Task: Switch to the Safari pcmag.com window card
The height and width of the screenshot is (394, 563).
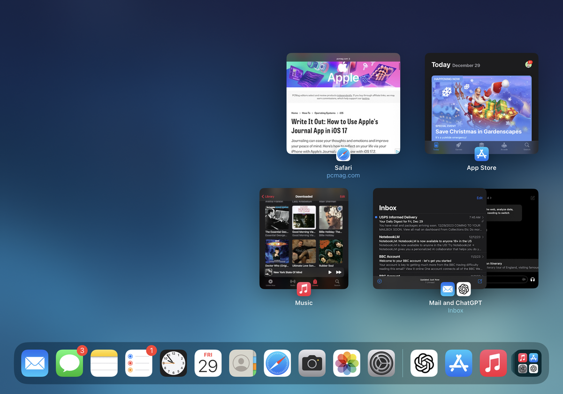Action: (x=343, y=103)
